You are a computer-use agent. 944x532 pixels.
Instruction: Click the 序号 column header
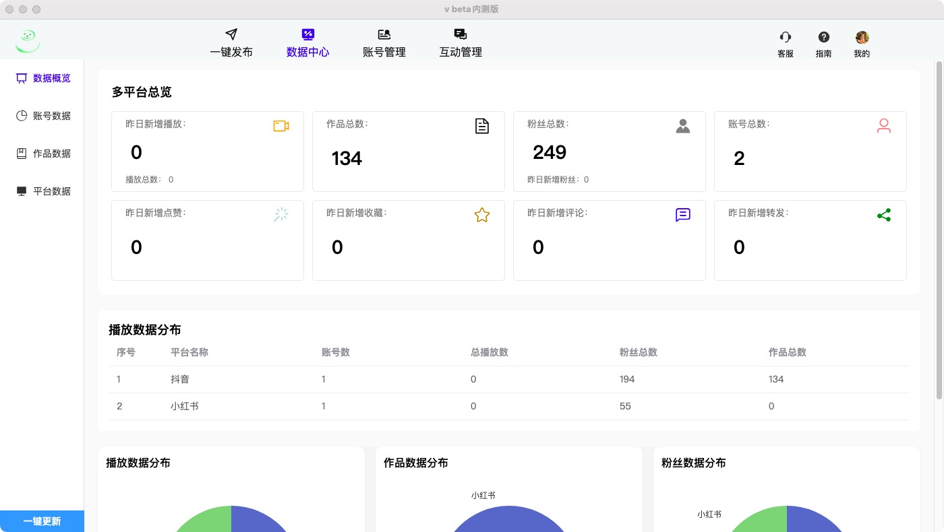click(x=126, y=352)
